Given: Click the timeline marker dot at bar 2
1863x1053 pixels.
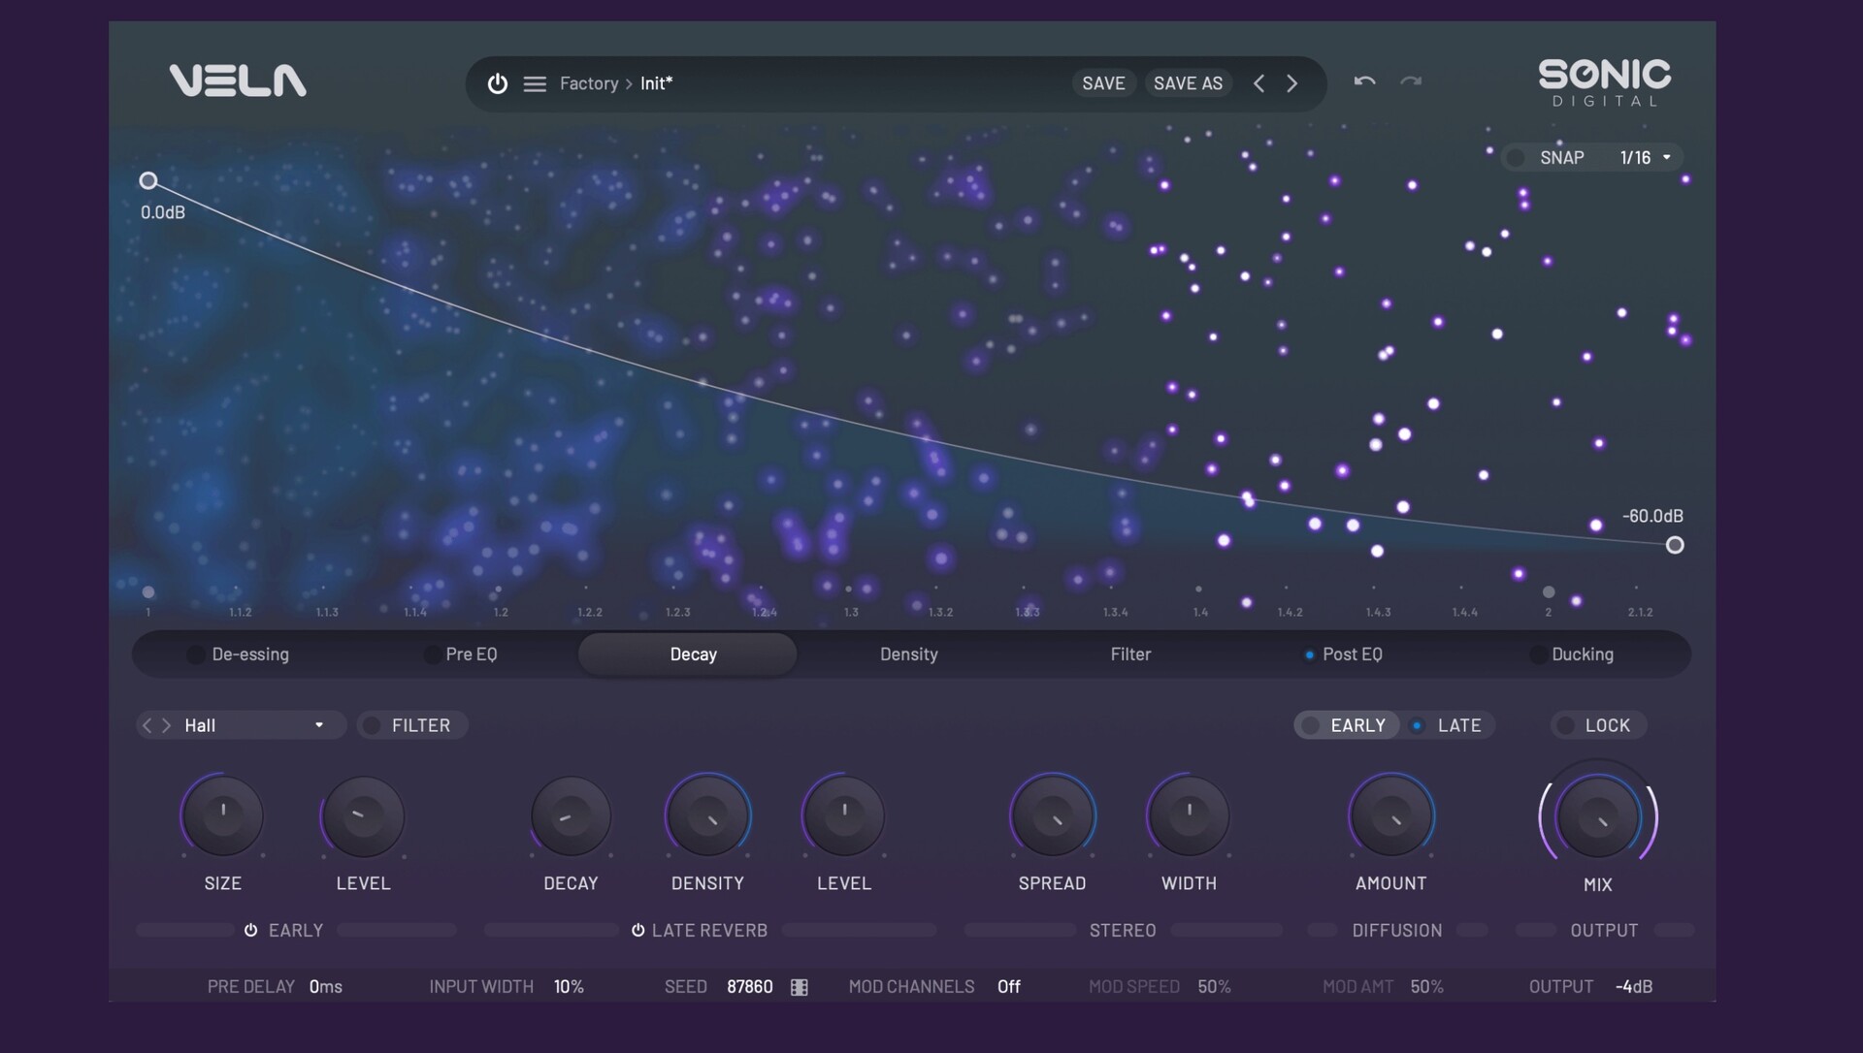Looking at the screenshot, I should [1549, 591].
